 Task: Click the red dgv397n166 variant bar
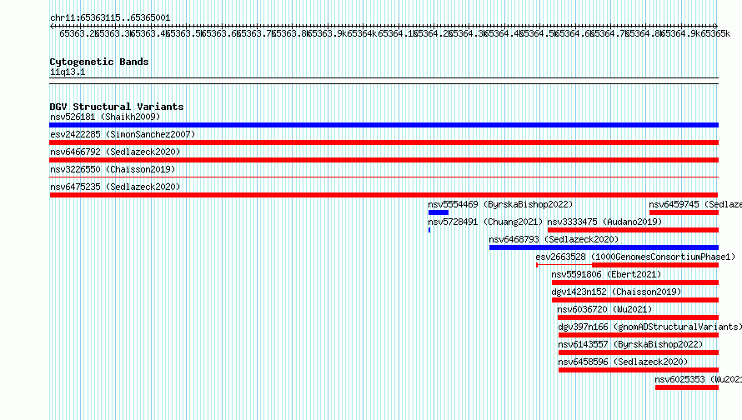click(639, 335)
